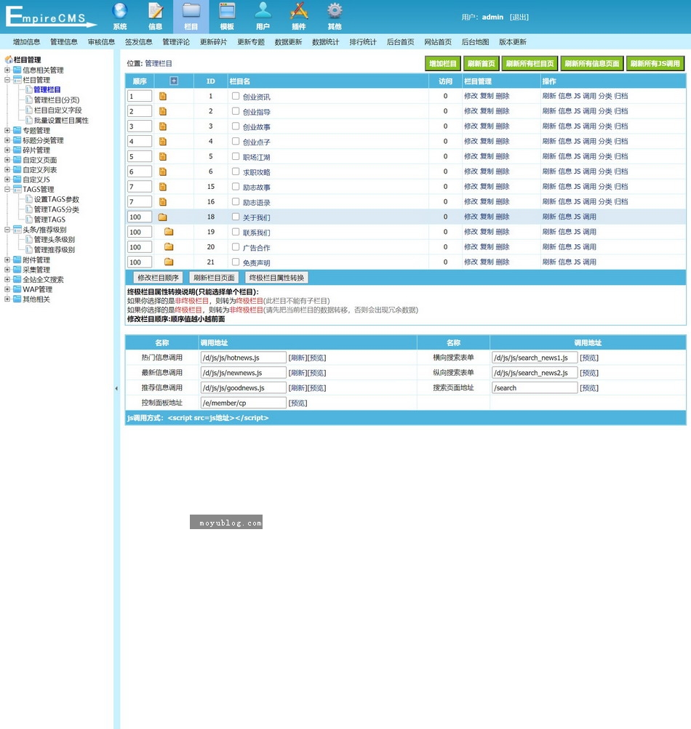Click the order field for 创业资讯
Image resolution: width=691 pixels, height=729 pixels.
click(140, 96)
